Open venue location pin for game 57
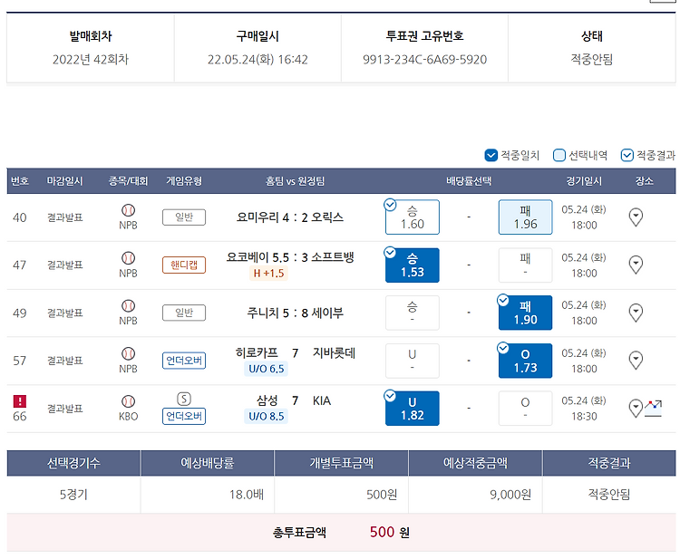Viewport: 680px width, 559px height. (636, 360)
